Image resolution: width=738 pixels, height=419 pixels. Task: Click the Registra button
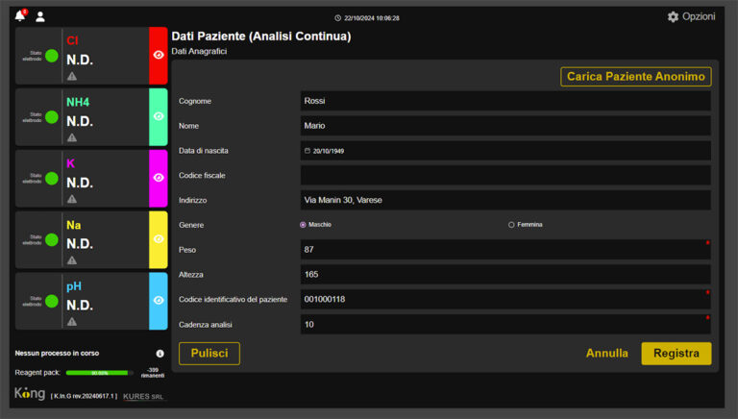676,354
